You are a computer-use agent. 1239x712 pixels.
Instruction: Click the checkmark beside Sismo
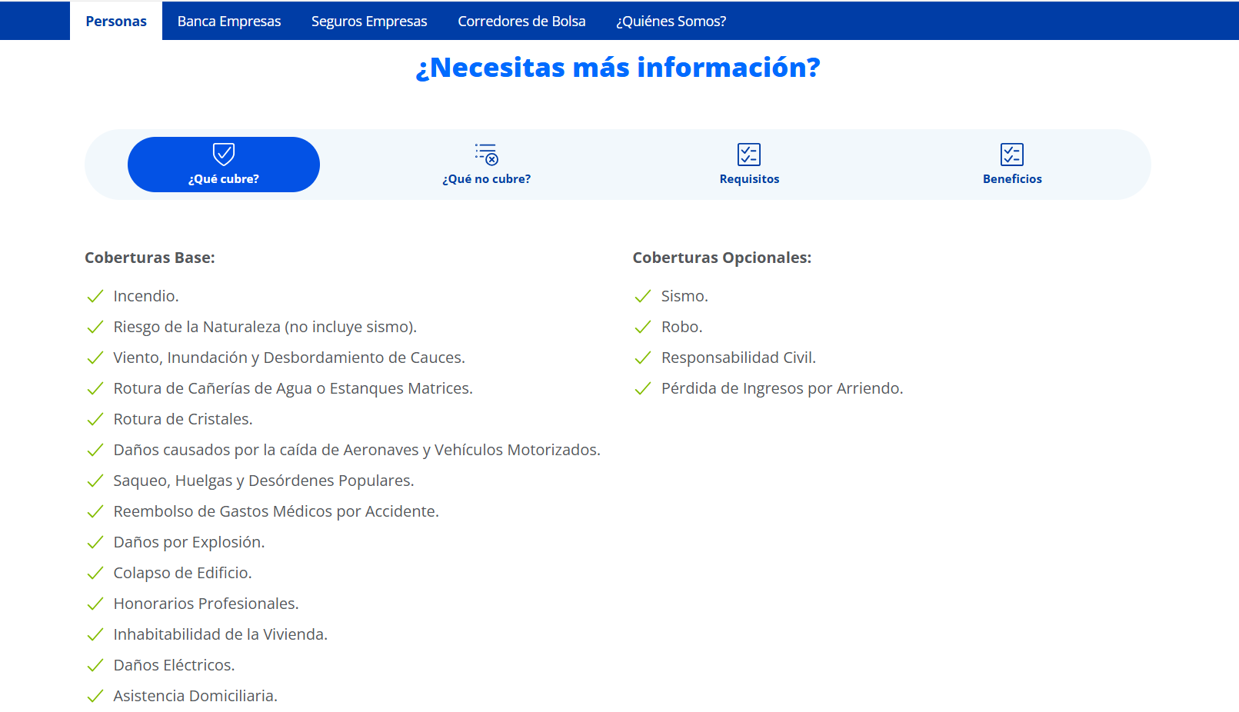643,297
